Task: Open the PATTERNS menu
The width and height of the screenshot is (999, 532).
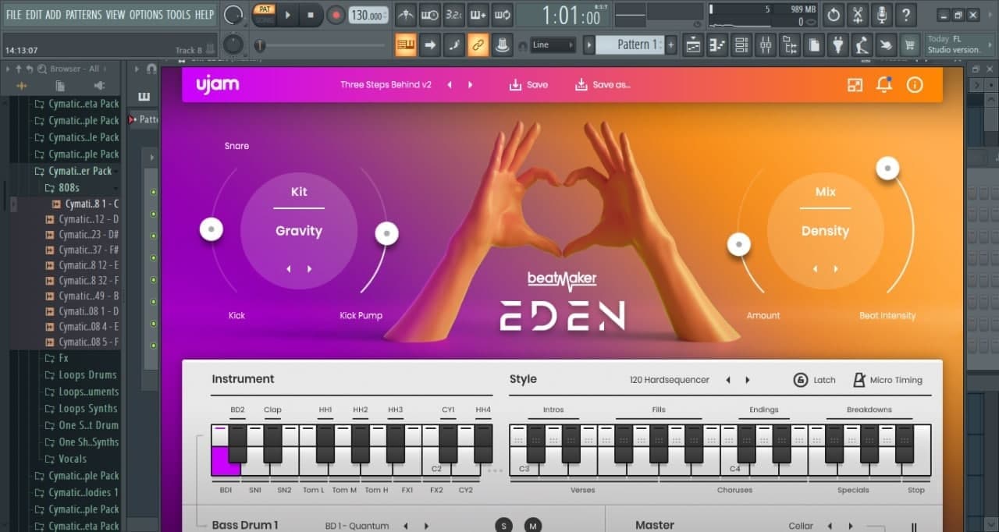Action: [x=84, y=14]
